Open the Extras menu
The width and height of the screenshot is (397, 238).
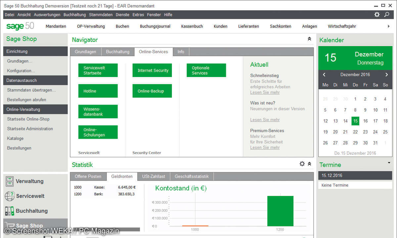(138, 15)
